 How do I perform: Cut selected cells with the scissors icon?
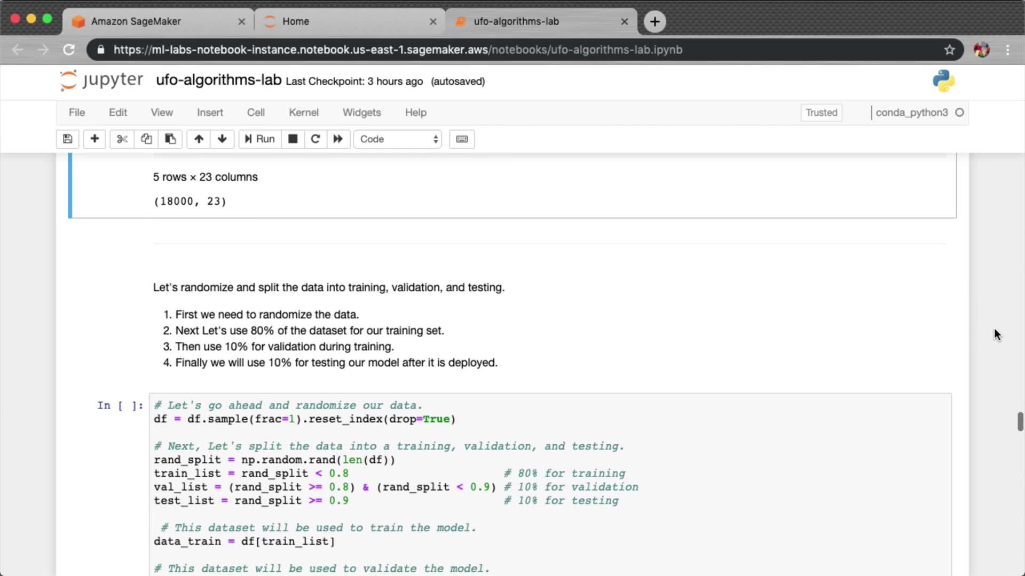(x=122, y=139)
